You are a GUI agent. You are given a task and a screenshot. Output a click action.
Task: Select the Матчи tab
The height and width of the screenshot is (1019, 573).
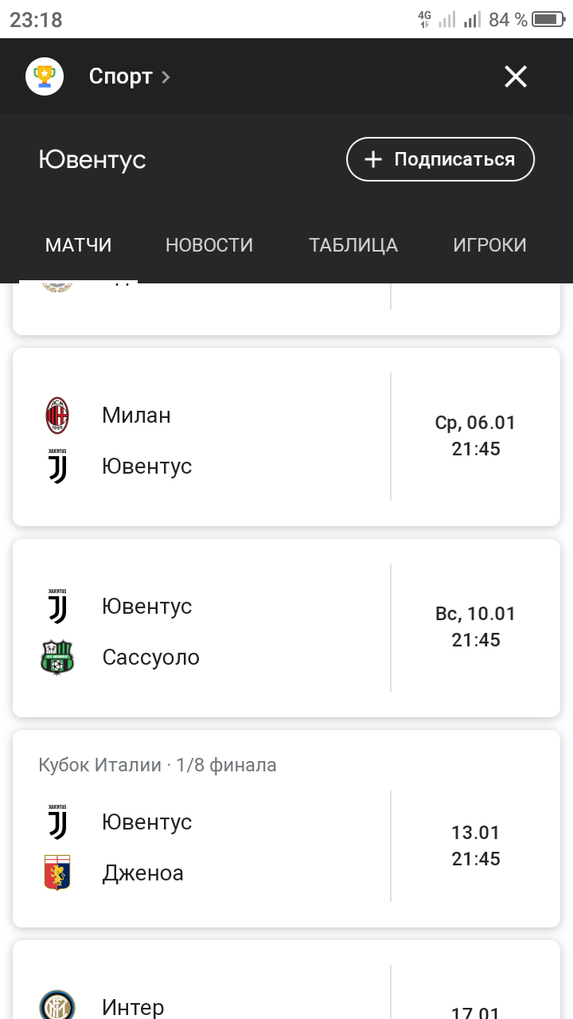[78, 245]
